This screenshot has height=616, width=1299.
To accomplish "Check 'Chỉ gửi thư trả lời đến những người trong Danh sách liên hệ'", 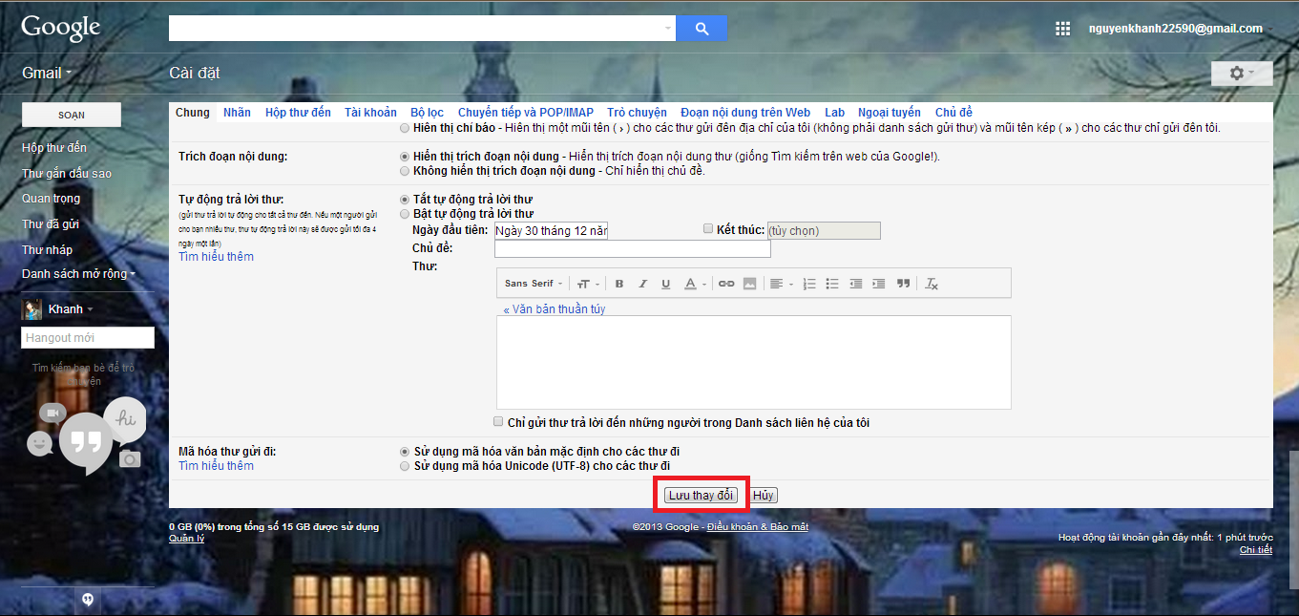I will pos(498,422).
